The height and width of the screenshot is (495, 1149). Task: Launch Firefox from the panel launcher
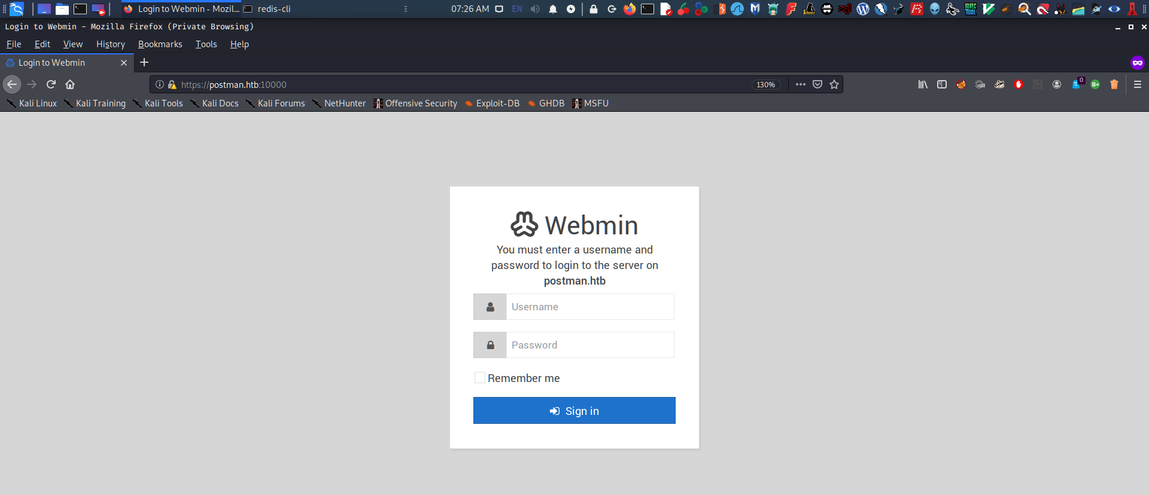click(630, 9)
